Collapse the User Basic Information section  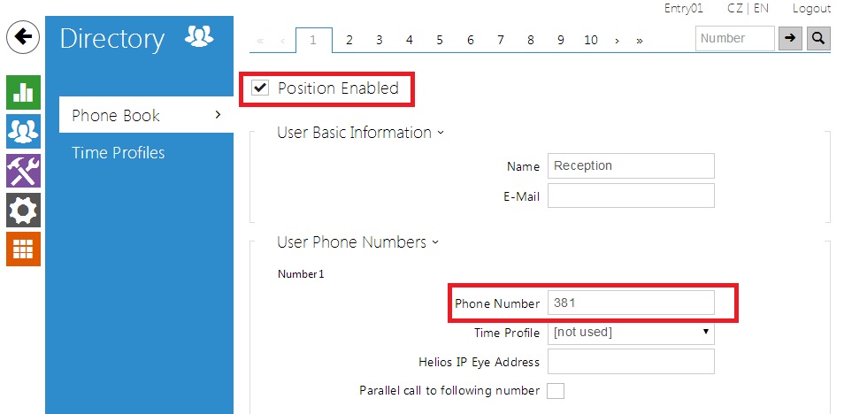tap(360, 133)
